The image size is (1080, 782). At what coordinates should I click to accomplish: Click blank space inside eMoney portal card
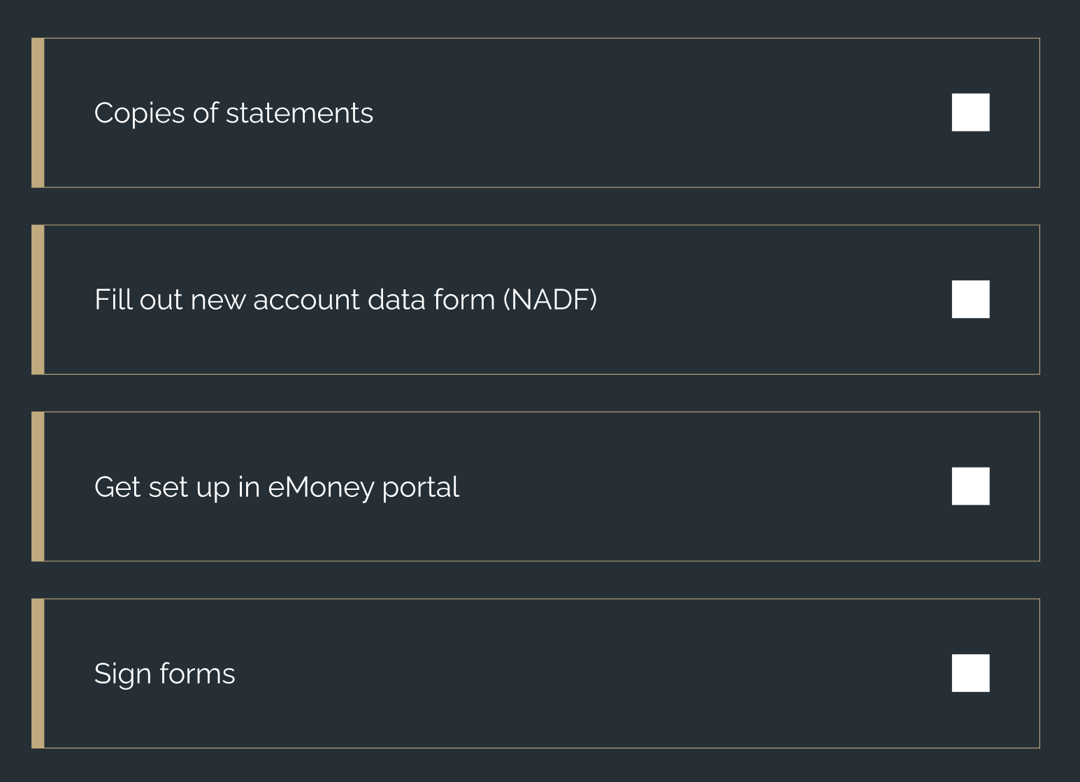[x=699, y=486]
